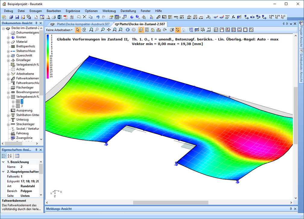The image size is (304, 219).
Task: Select the Unterzug tree item
Action: (x=22, y=120)
